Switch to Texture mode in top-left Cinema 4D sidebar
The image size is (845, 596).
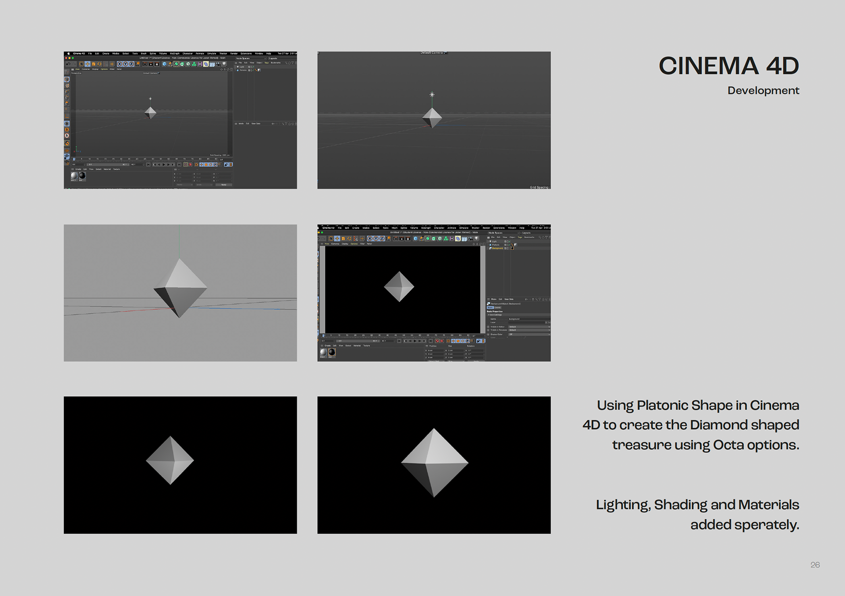pos(67,85)
